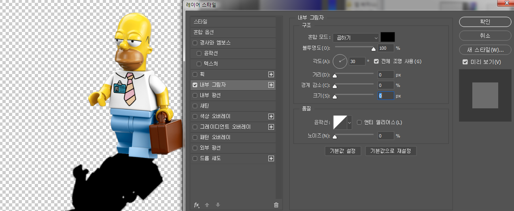514x211 pixels.
Task: Uncheck the 내부 그림자 checkbox
Action: pyautogui.click(x=195, y=85)
